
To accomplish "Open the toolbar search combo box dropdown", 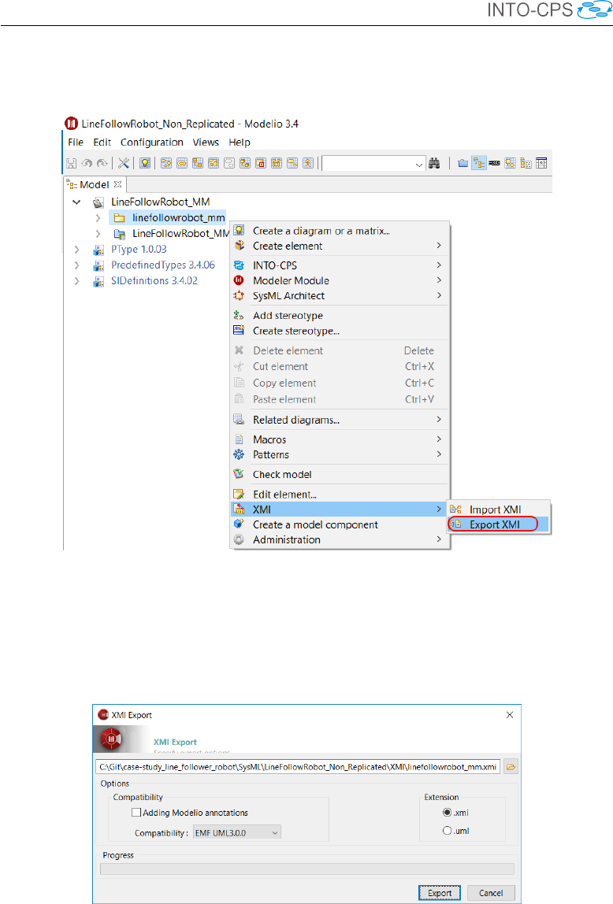I will (419, 165).
